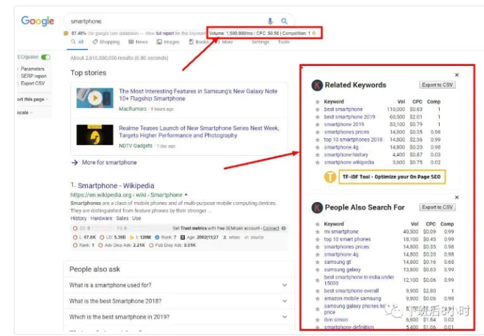Star the smartphone wikipedia keyword
The height and width of the screenshot is (336, 484).
(x=318, y=163)
